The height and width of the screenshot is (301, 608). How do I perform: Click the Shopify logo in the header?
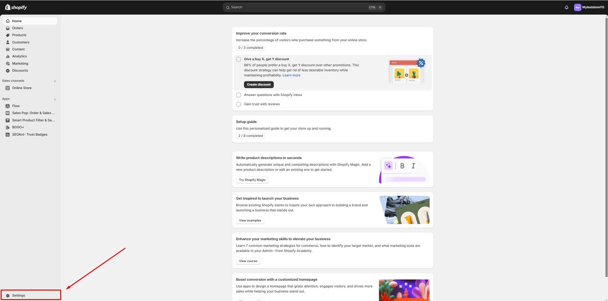(16, 7)
